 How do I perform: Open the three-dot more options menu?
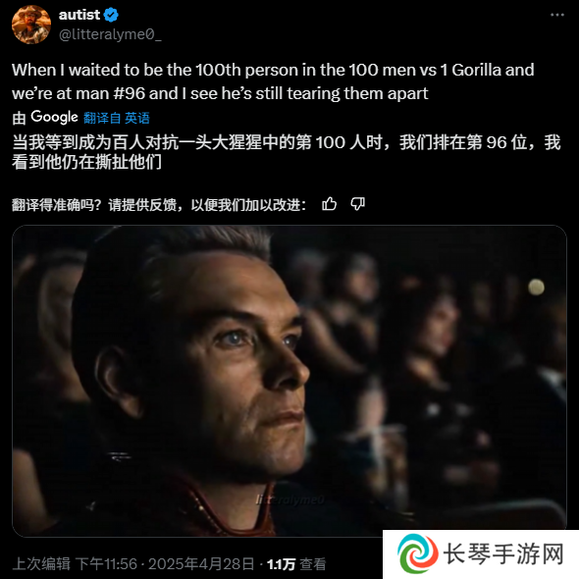tap(556, 15)
